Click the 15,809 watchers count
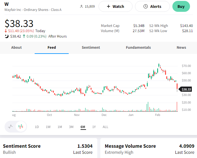Screen dimensions: 197x158 [90, 6]
